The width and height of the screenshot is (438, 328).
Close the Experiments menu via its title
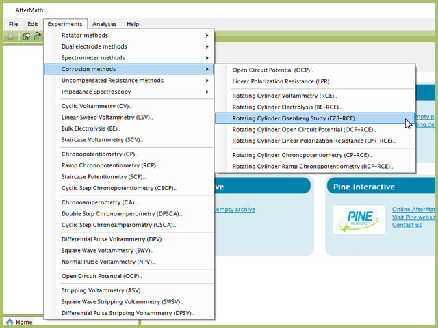[65, 24]
